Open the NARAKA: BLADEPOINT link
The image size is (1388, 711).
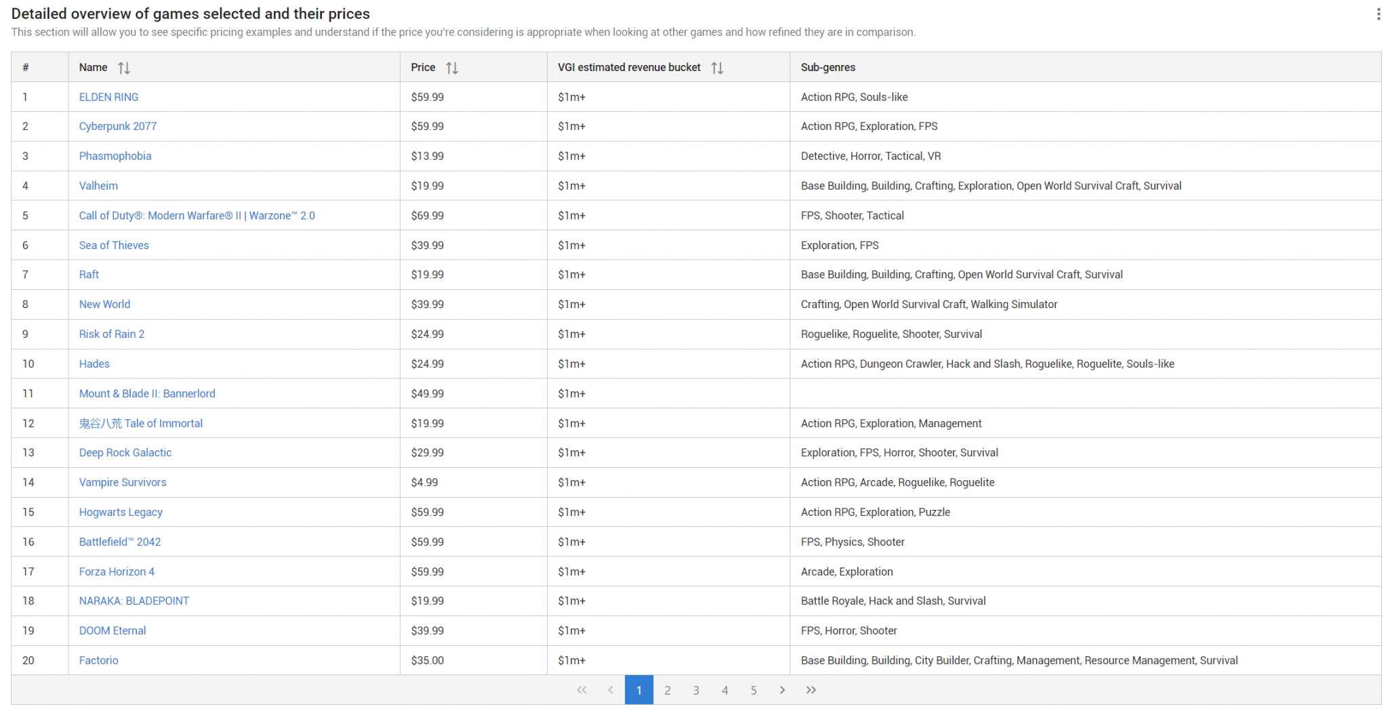coord(134,601)
